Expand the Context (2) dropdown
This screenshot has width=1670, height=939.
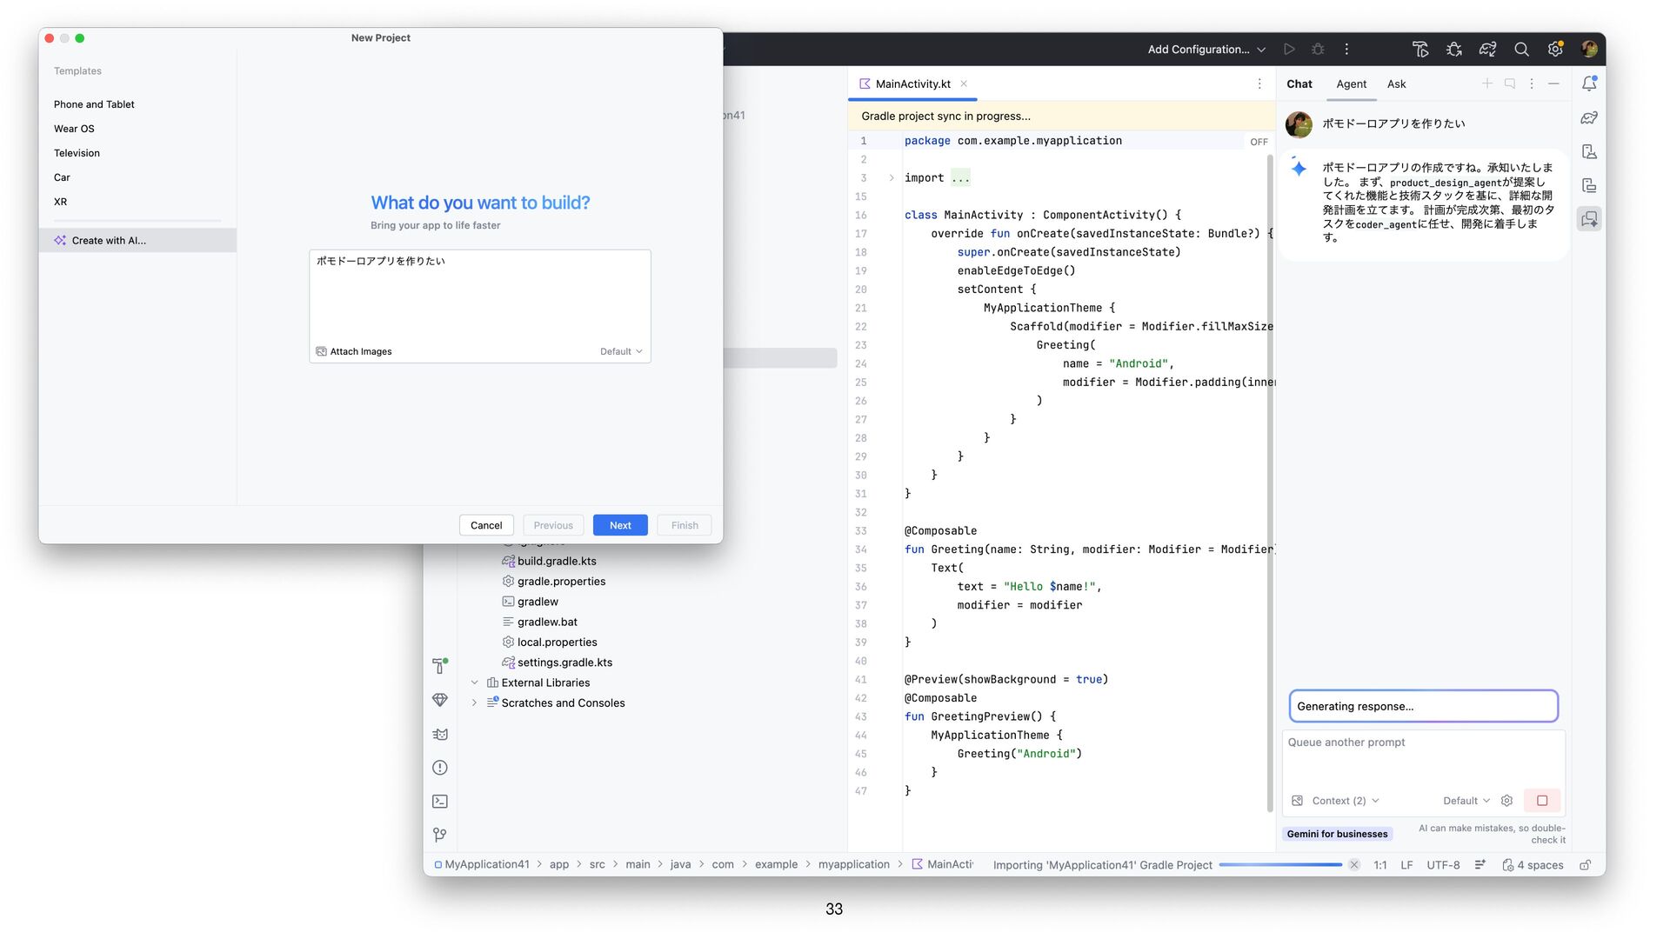[x=1345, y=801]
